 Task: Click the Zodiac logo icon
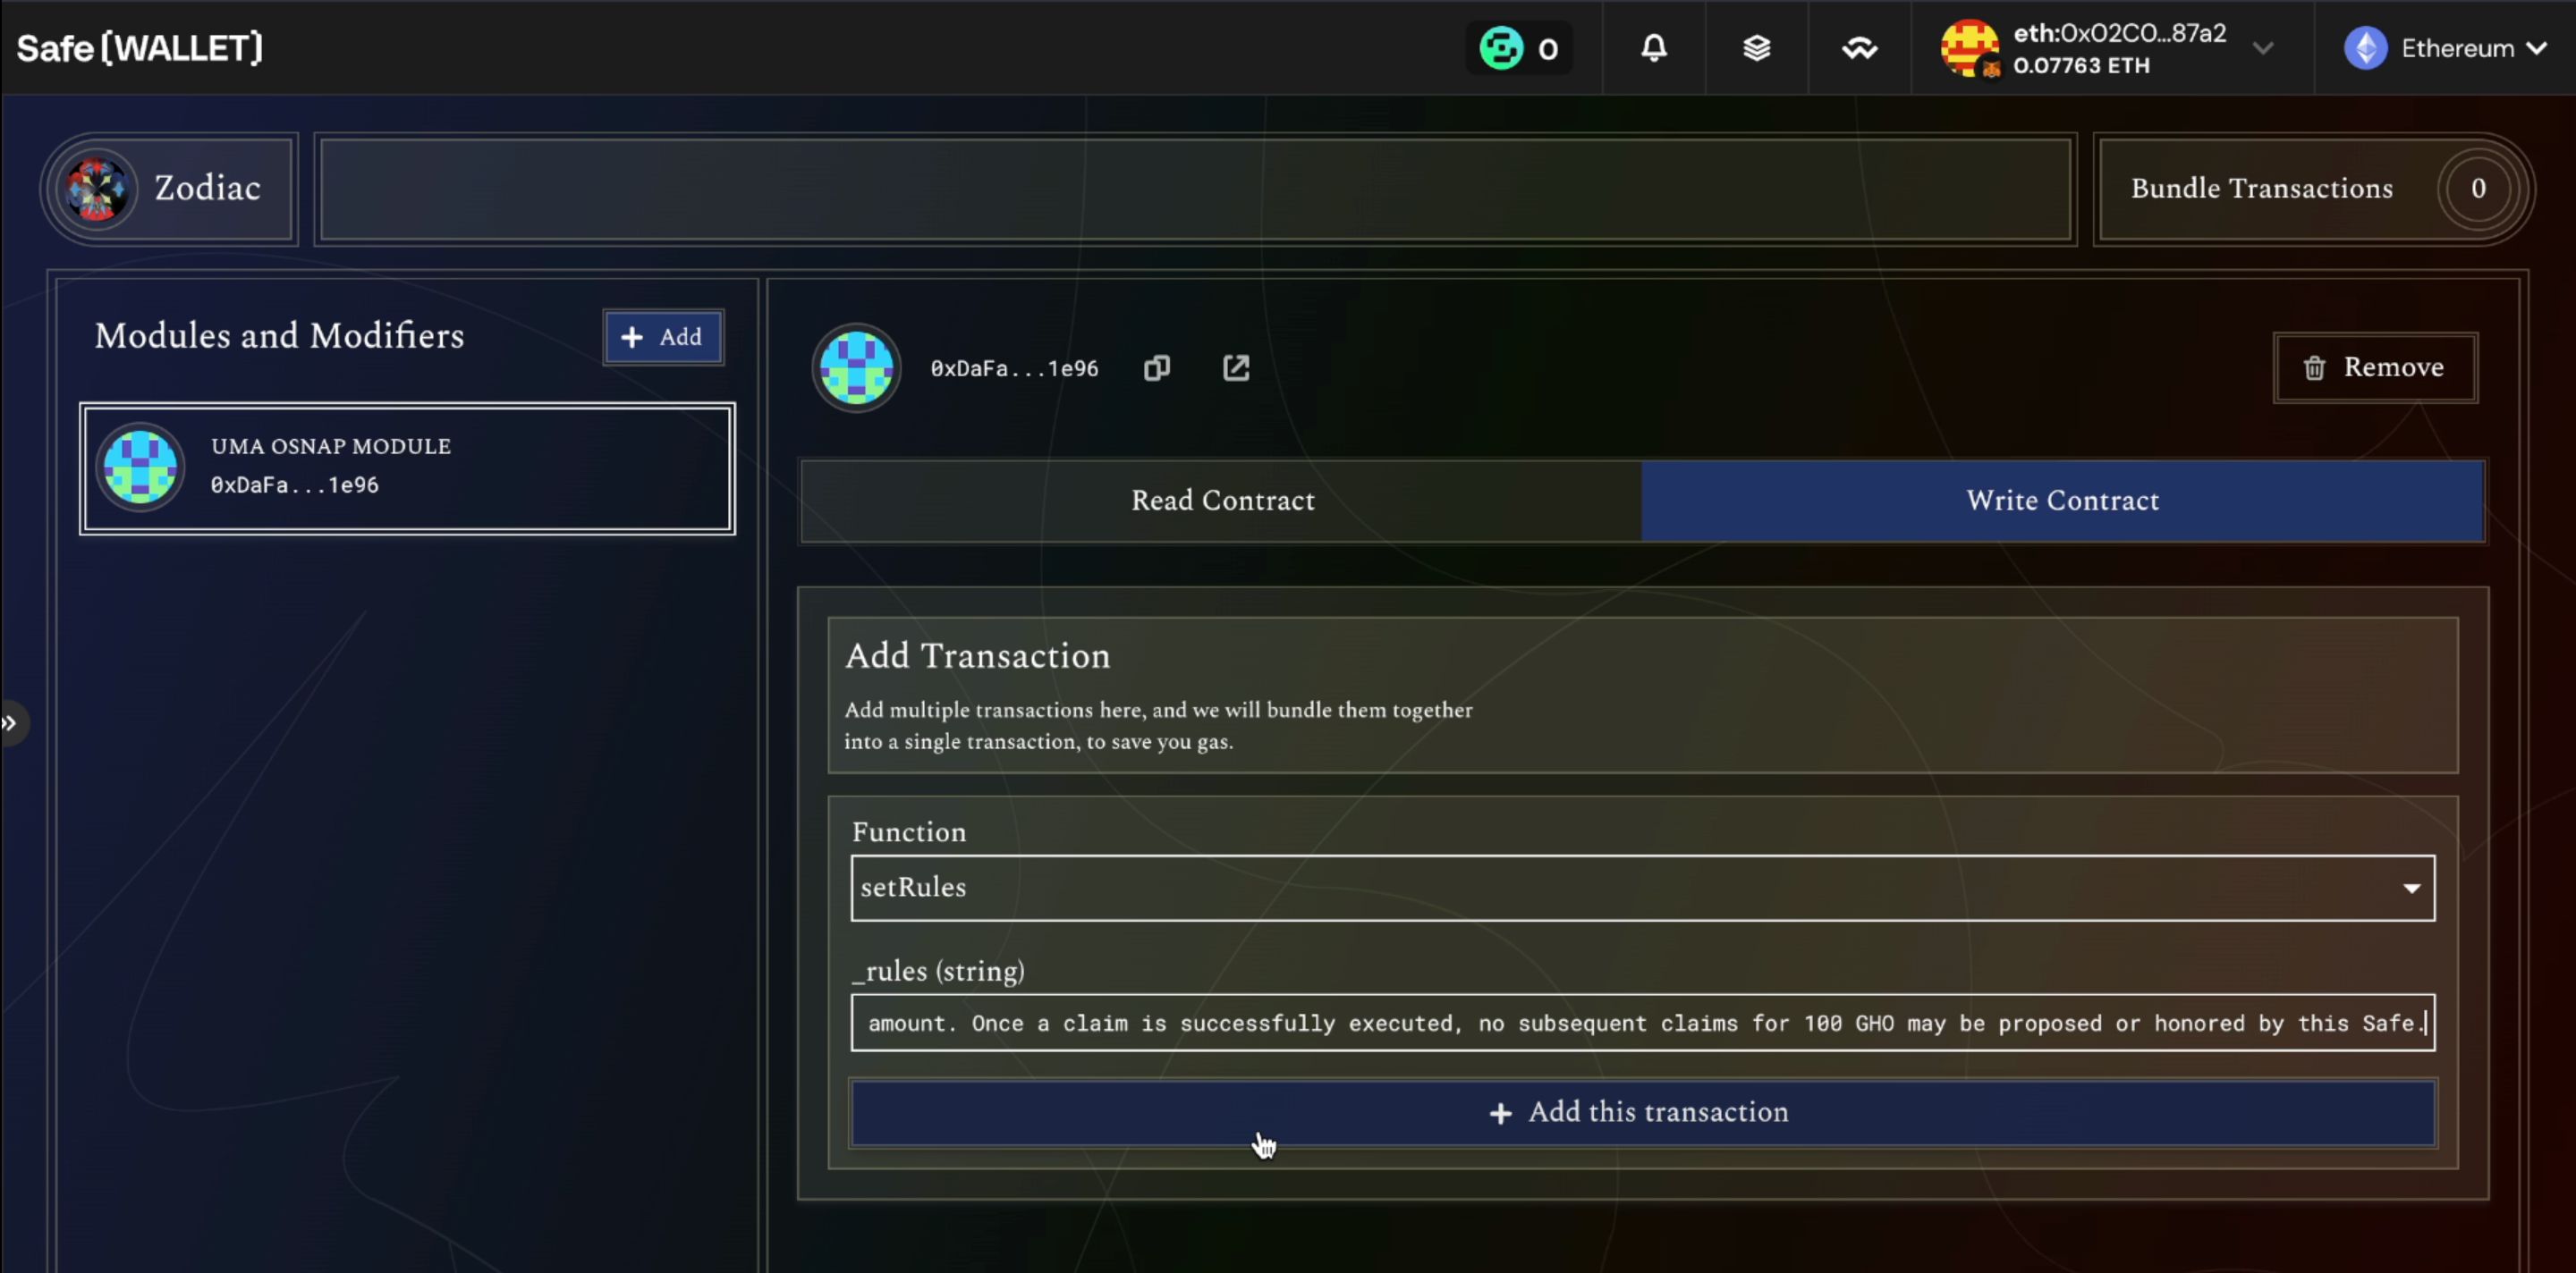click(x=96, y=189)
